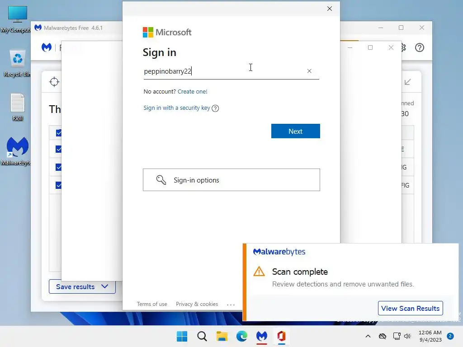Switch to Office app in taskbar
This screenshot has height=347, width=463.
click(281, 336)
